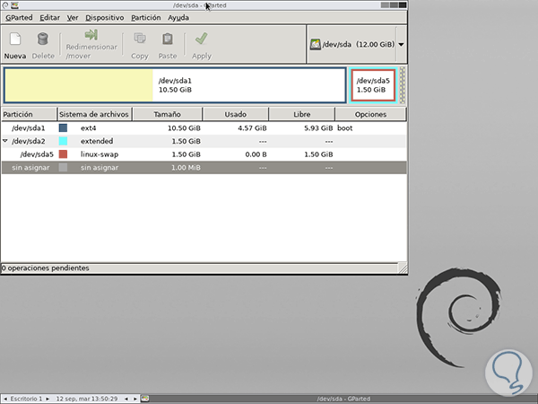538x404 pixels.
Task: Sort by the Tamaño column header
Action: pos(167,114)
